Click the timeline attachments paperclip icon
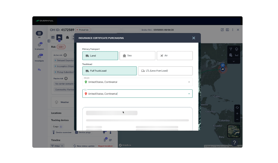Screen dimensions: 278x163 point(105,140)
